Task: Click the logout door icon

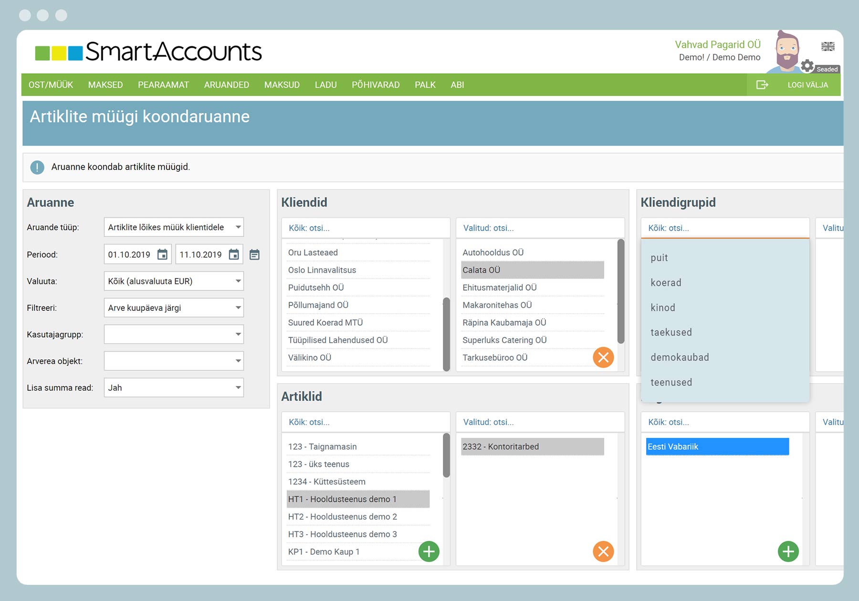Action: coord(762,84)
